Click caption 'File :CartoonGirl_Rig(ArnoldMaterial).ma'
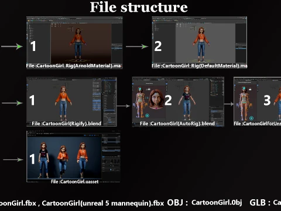The height and width of the screenshot is (211, 281). [x=73, y=66]
